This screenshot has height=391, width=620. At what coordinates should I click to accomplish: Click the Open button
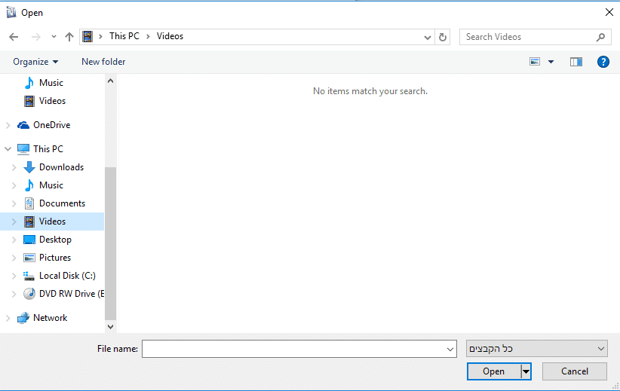tap(493, 371)
